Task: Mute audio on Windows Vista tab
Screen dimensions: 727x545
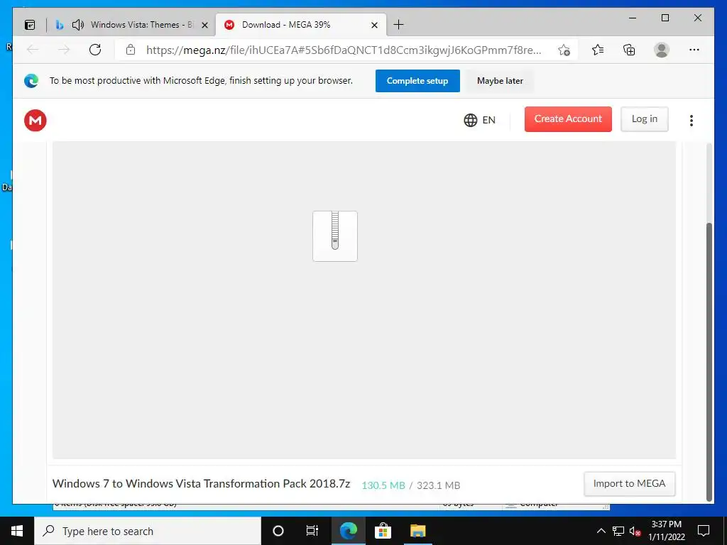Action: [x=78, y=25]
